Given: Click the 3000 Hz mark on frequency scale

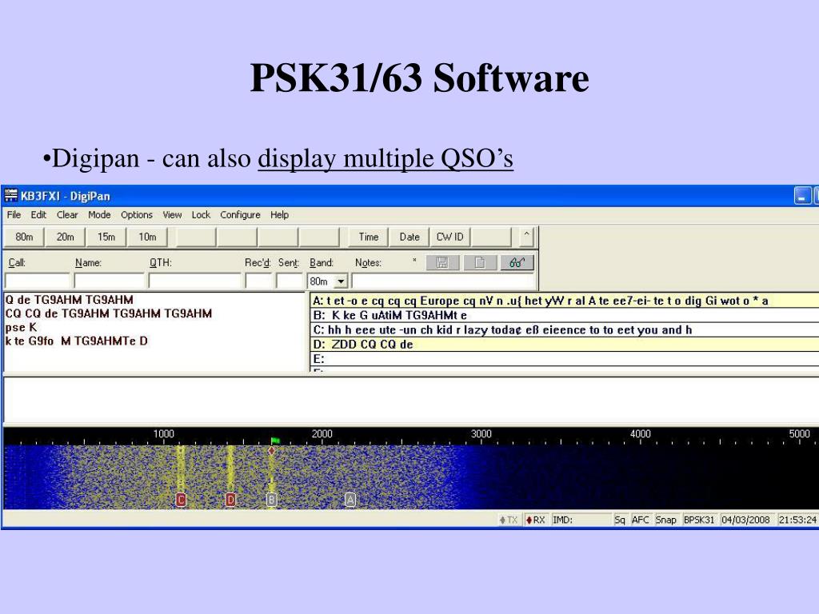Looking at the screenshot, I should click(x=481, y=434).
